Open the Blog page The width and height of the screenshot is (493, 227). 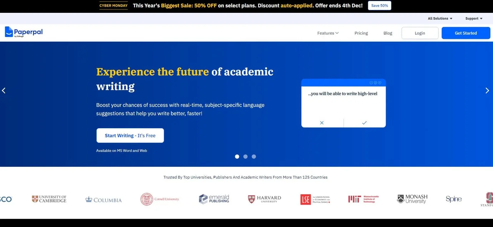tap(388, 33)
